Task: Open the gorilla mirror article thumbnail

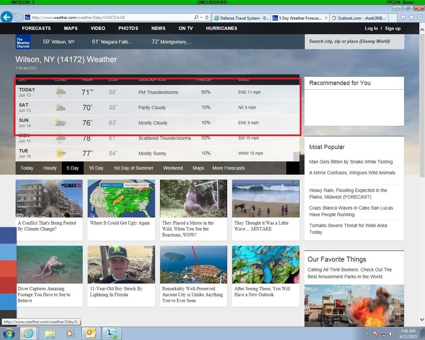Action: [193, 198]
